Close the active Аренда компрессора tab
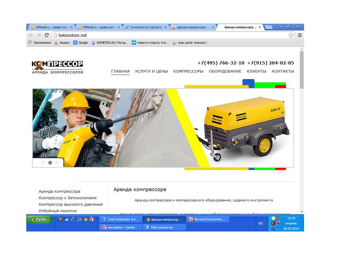The image size is (350, 262). (260, 27)
